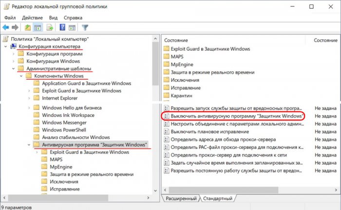The width and height of the screenshot is (341, 210).
Task: Toggle the Show/Hide action pane icon
Action: (x=72, y=27)
